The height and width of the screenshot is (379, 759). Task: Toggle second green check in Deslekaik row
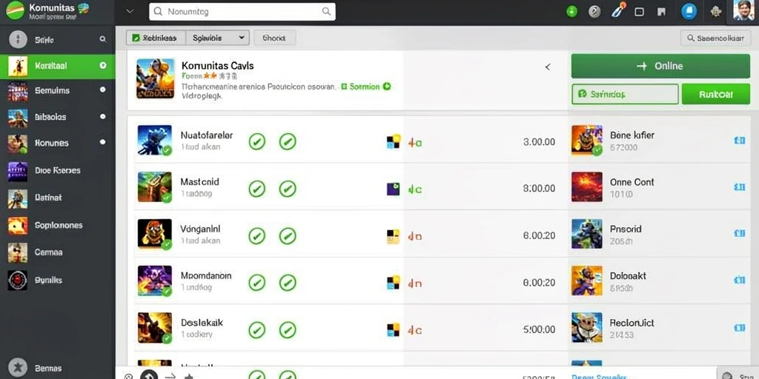[288, 329]
